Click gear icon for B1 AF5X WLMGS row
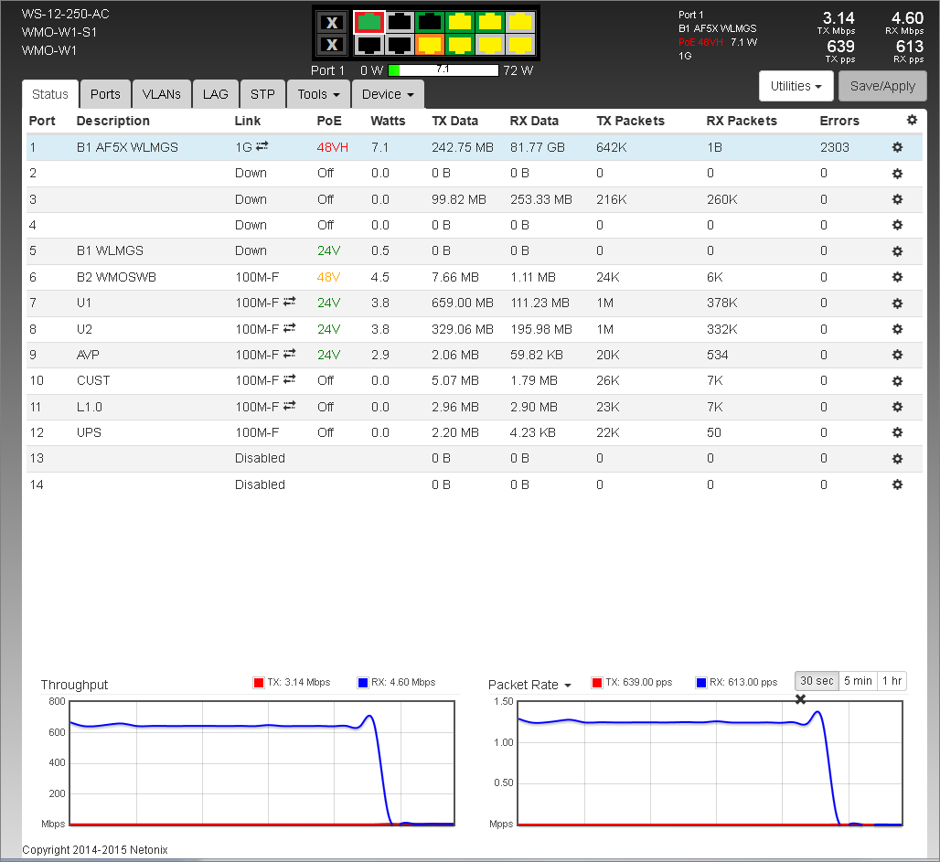The width and height of the screenshot is (940, 862). (897, 147)
